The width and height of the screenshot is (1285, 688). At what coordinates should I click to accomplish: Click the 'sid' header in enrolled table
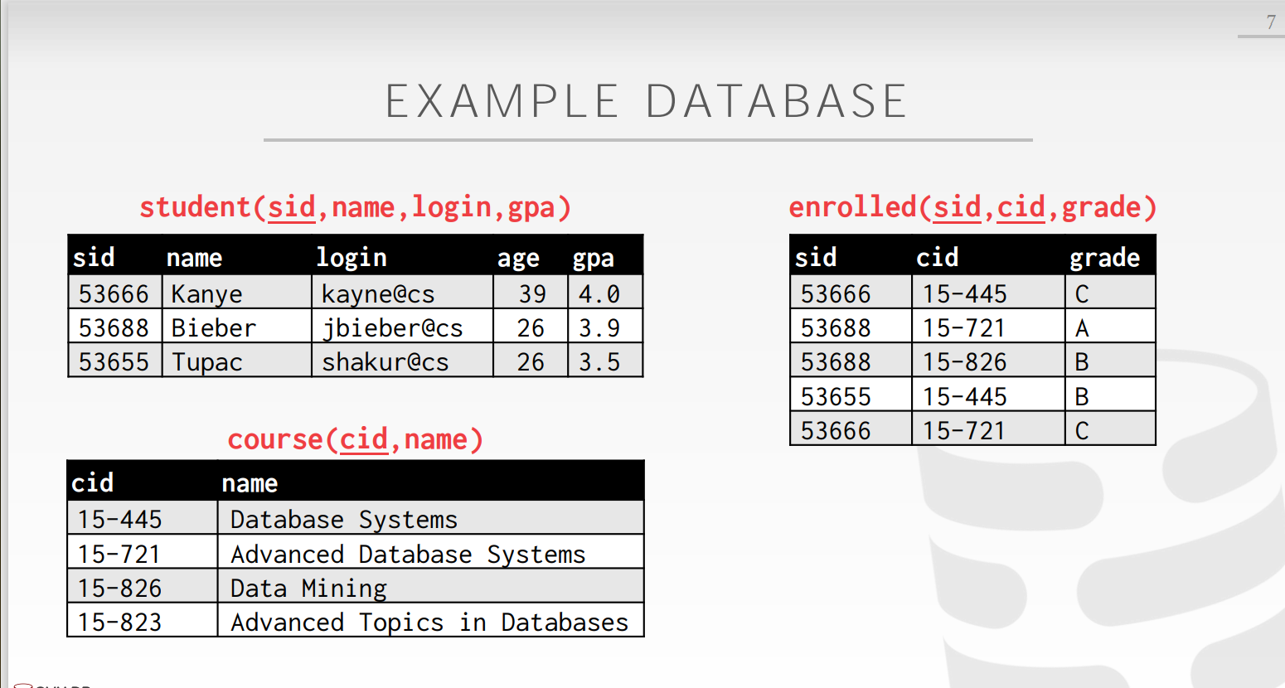tap(816, 257)
